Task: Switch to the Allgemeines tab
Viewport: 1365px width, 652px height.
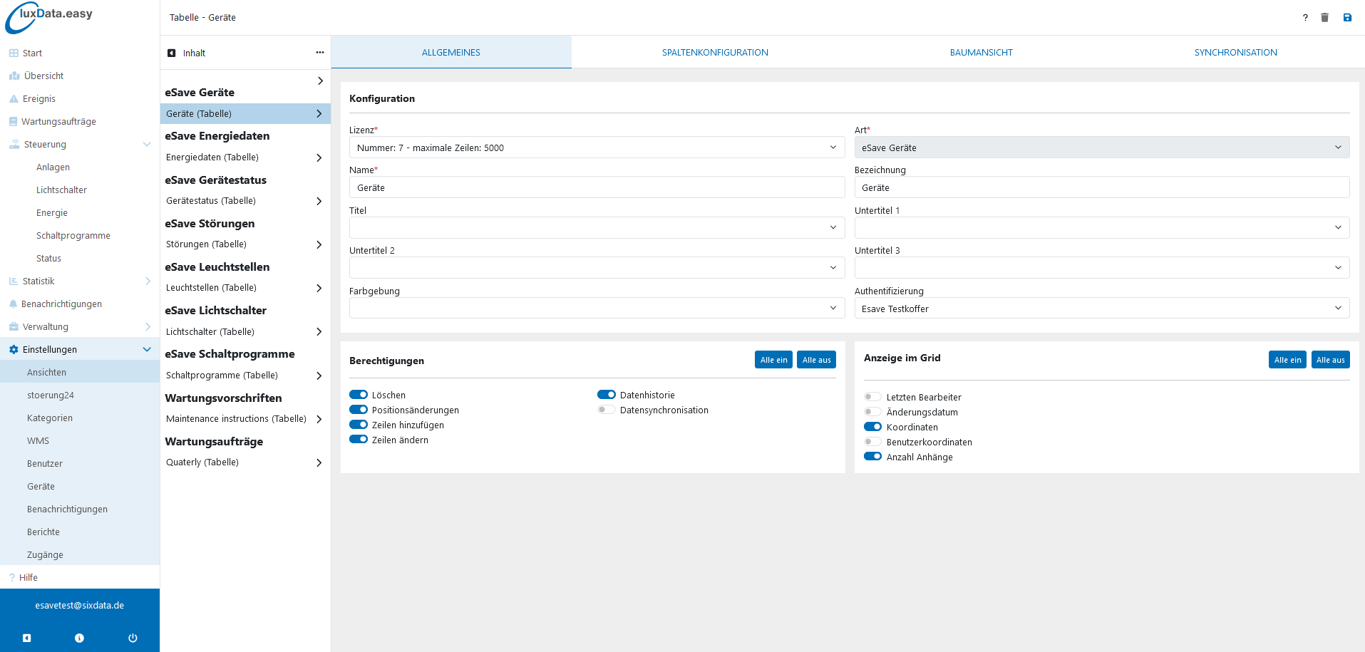Action: tap(451, 52)
